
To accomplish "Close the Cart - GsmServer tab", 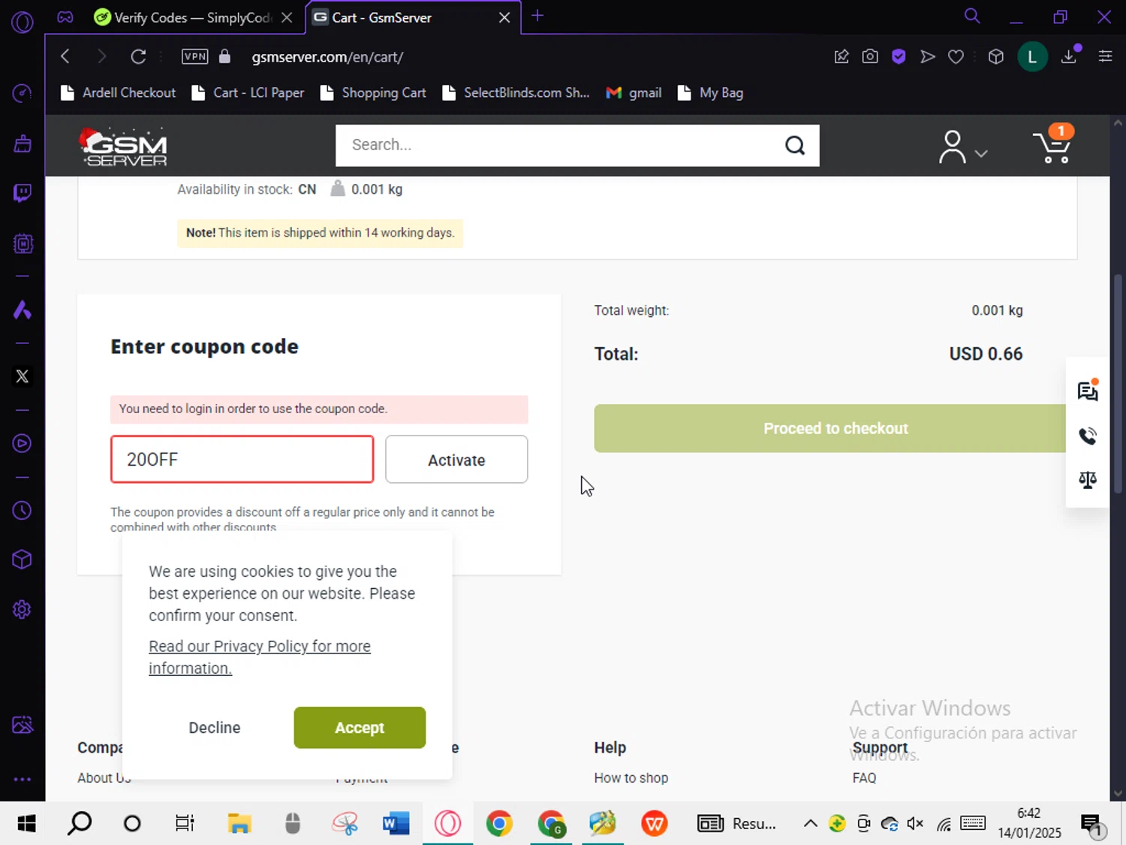I will pyautogui.click(x=504, y=17).
